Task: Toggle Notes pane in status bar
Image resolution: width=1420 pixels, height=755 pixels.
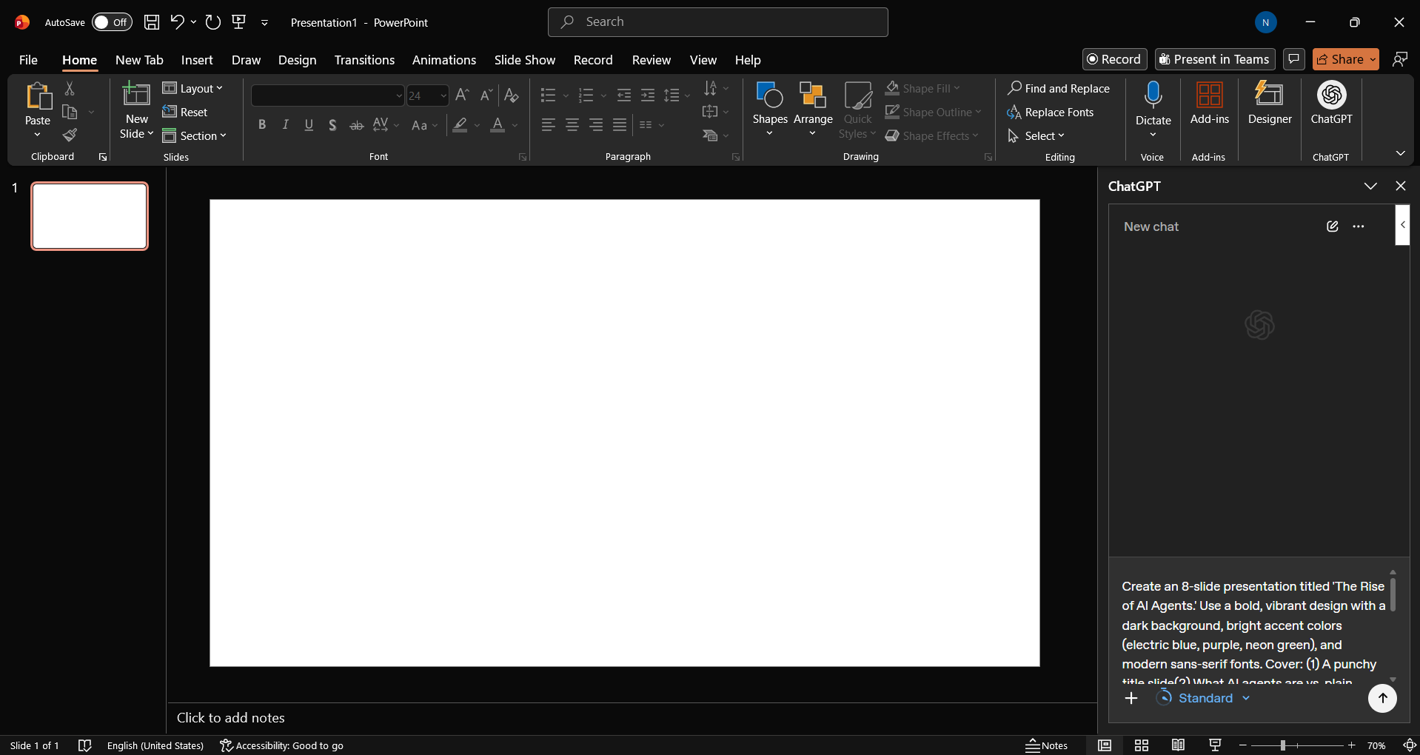Action: [1046, 745]
